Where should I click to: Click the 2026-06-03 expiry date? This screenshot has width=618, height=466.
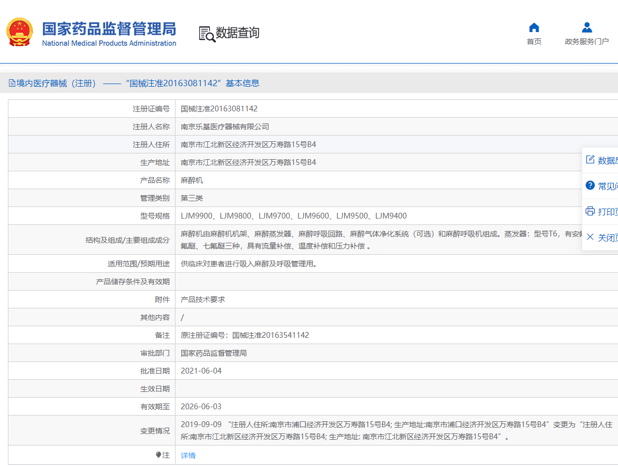click(x=201, y=407)
